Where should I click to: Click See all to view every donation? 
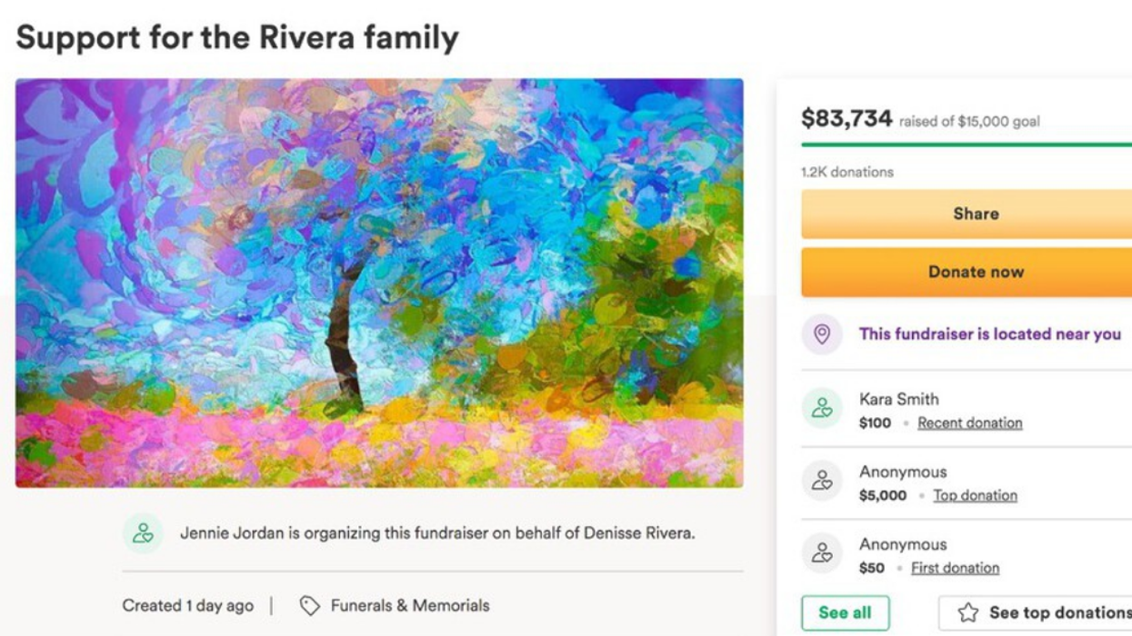pyautogui.click(x=845, y=612)
